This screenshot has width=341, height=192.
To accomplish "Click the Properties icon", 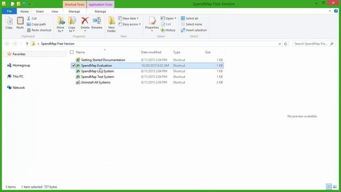I will 152,21.
